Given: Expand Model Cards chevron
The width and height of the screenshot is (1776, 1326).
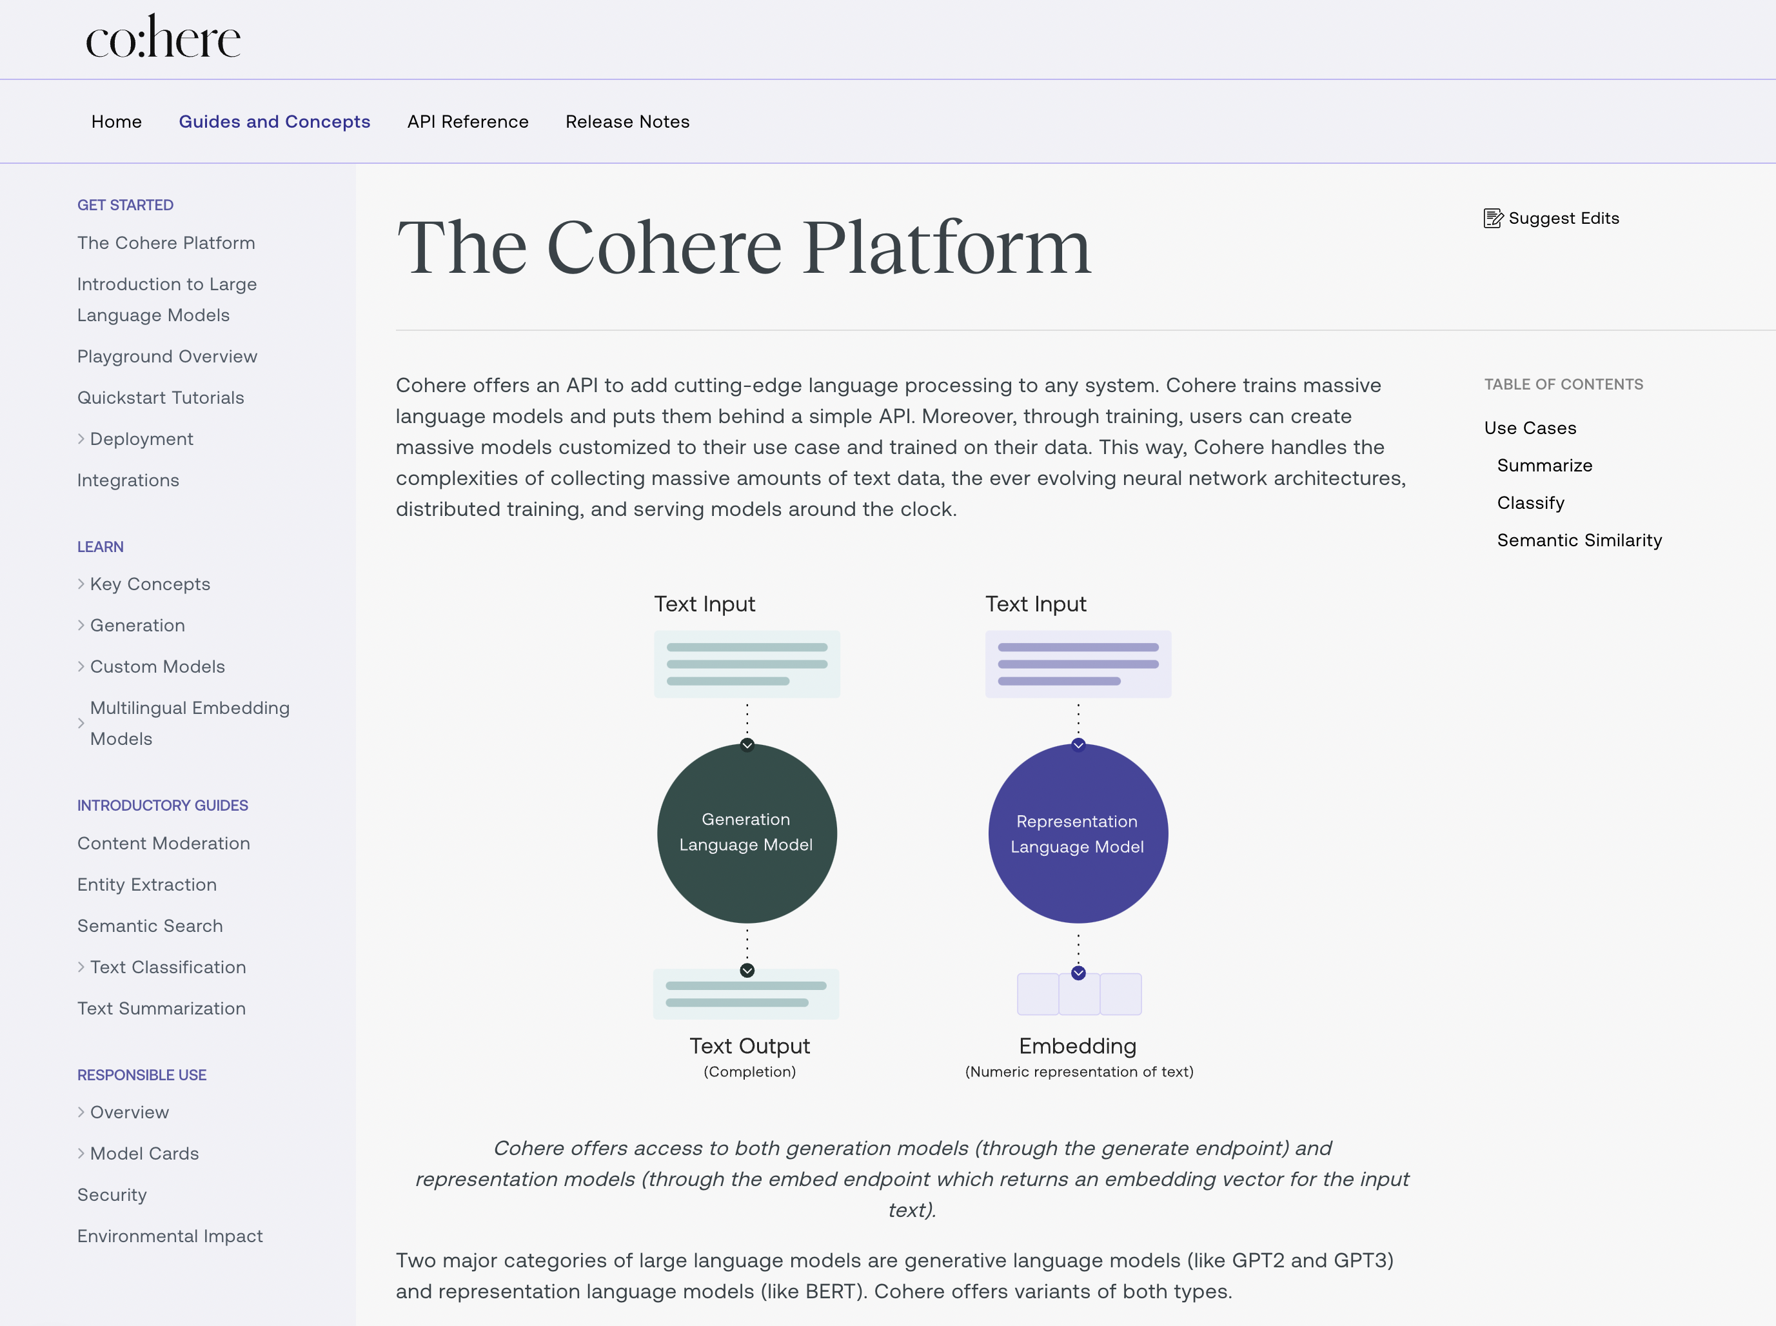Looking at the screenshot, I should (81, 1153).
